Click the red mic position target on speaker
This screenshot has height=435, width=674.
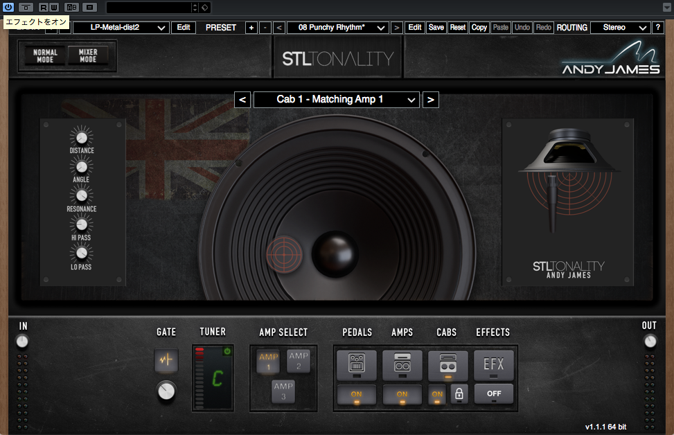pos(284,254)
